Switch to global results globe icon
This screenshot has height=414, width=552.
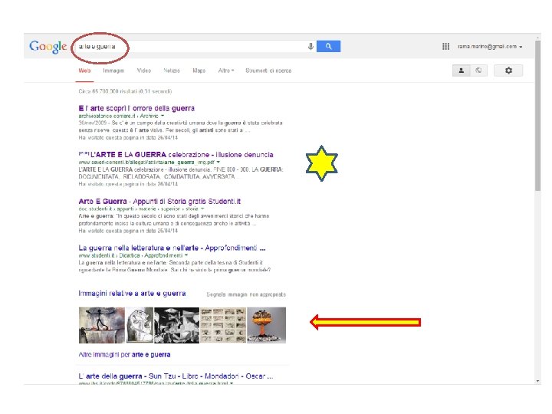click(x=478, y=71)
